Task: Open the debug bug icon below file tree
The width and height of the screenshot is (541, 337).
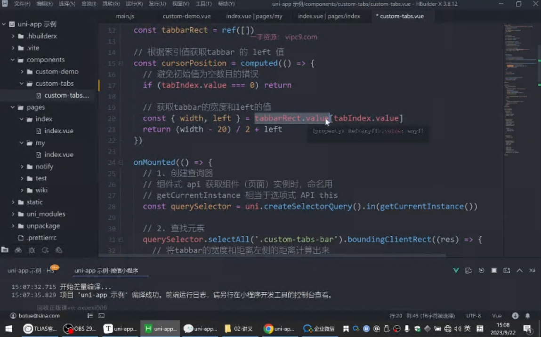Action: [32, 250]
